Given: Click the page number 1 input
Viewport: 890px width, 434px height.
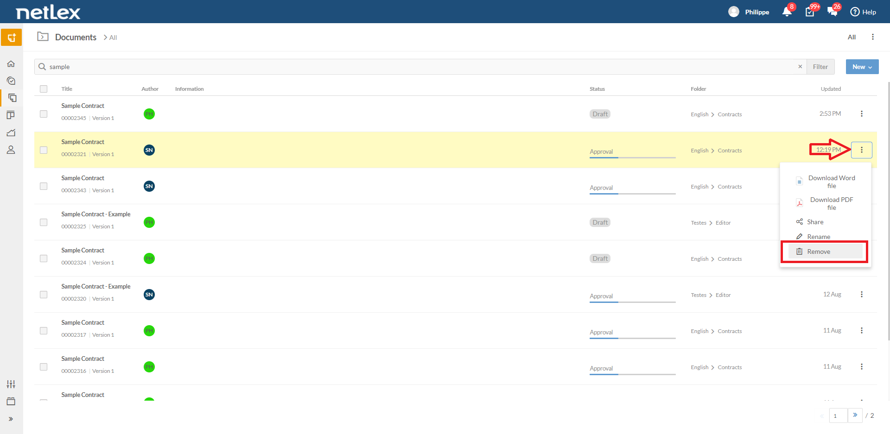Looking at the screenshot, I should click(838, 415).
